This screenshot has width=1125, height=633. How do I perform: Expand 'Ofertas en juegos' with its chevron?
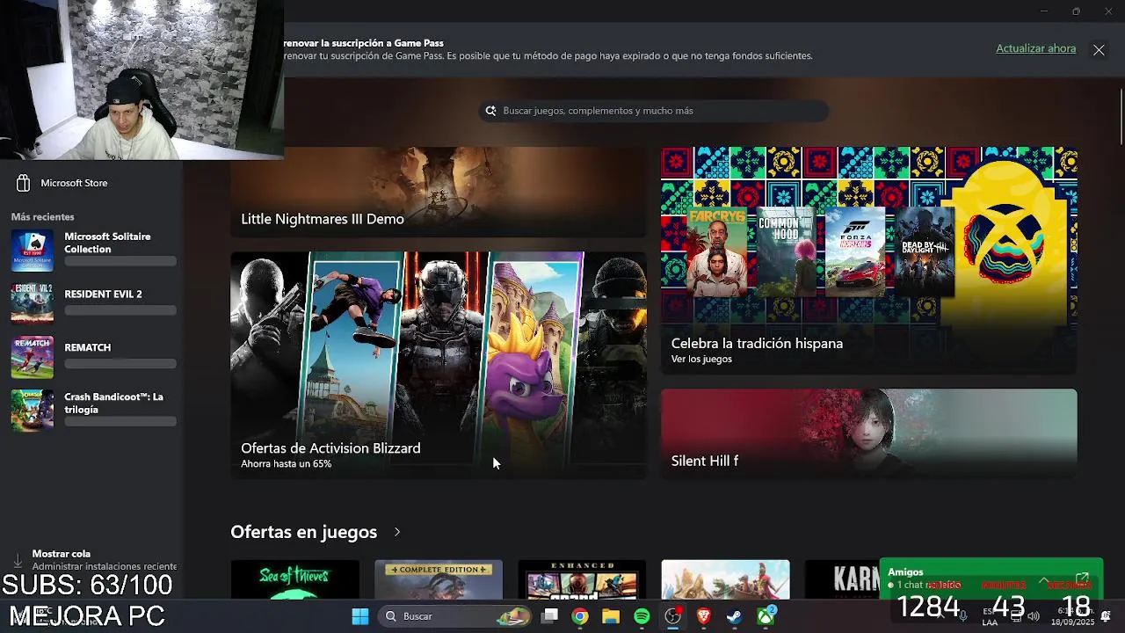click(x=397, y=532)
